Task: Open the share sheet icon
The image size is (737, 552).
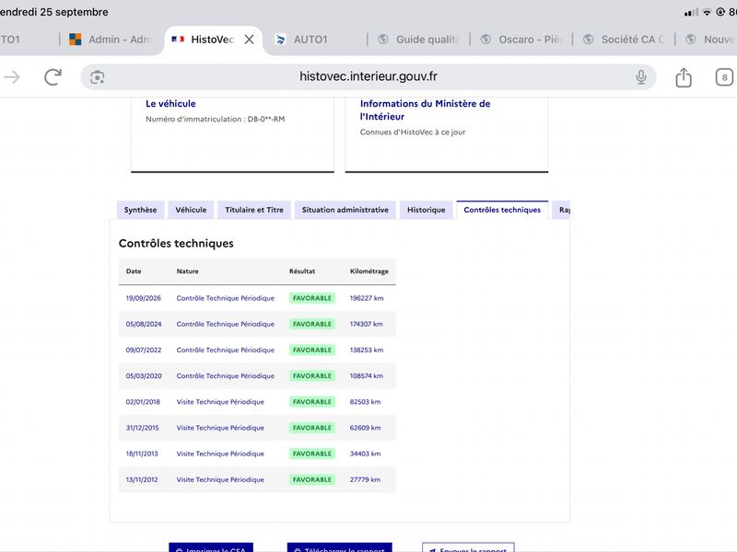Action: [684, 77]
